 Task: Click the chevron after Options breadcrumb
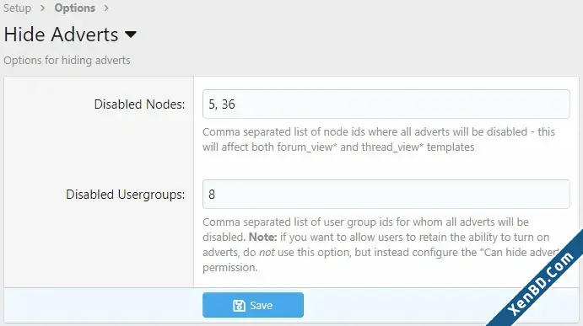(106, 8)
